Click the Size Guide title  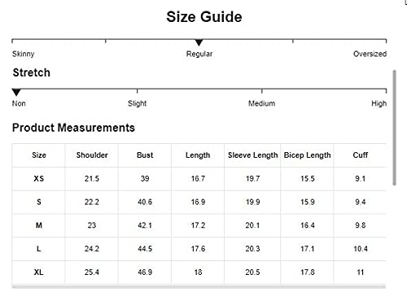pos(204,17)
